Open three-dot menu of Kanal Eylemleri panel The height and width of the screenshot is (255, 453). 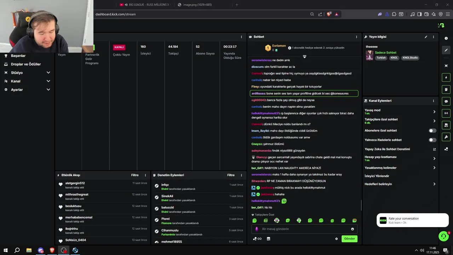pos(433,101)
